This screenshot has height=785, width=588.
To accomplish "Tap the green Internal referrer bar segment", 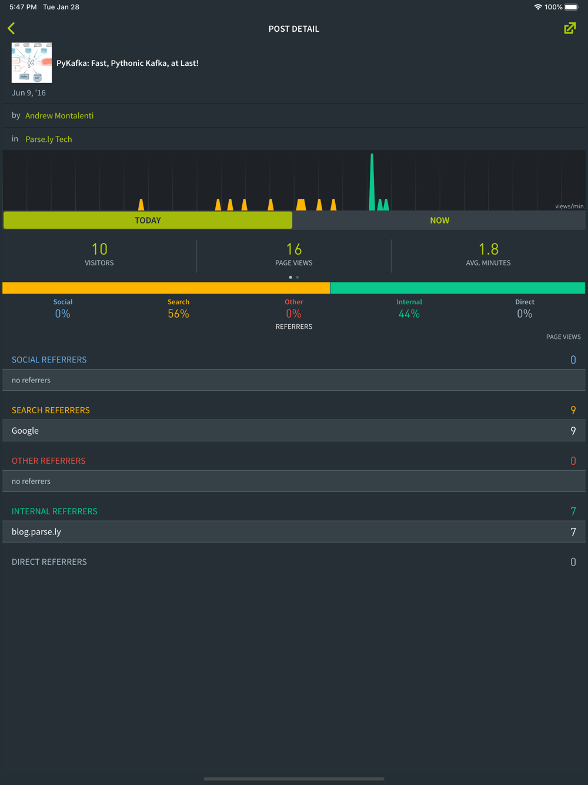I will (x=457, y=288).
